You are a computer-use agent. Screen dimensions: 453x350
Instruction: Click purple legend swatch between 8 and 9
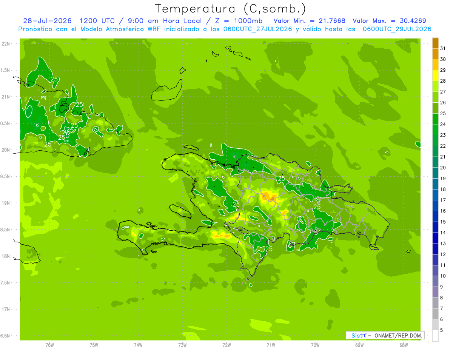click(x=435, y=292)
